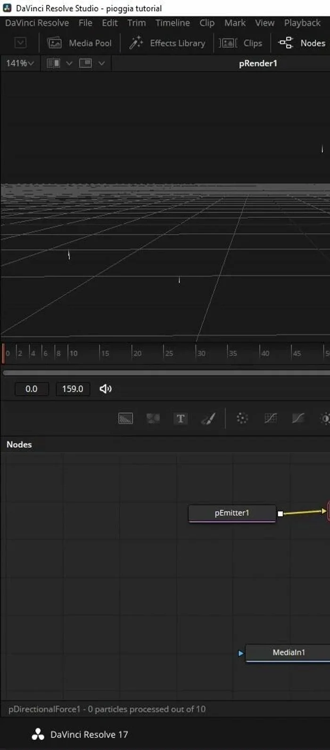Click the Nodes panel header label
This screenshot has height=750, width=330.
pos(19,444)
